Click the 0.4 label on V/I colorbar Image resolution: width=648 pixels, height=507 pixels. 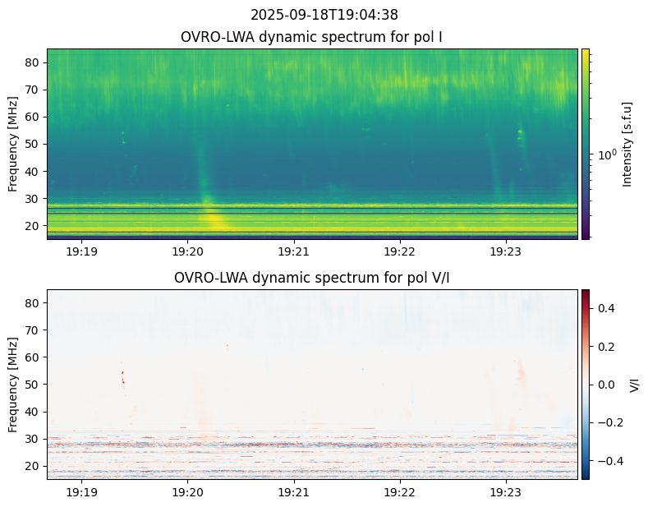pos(606,308)
